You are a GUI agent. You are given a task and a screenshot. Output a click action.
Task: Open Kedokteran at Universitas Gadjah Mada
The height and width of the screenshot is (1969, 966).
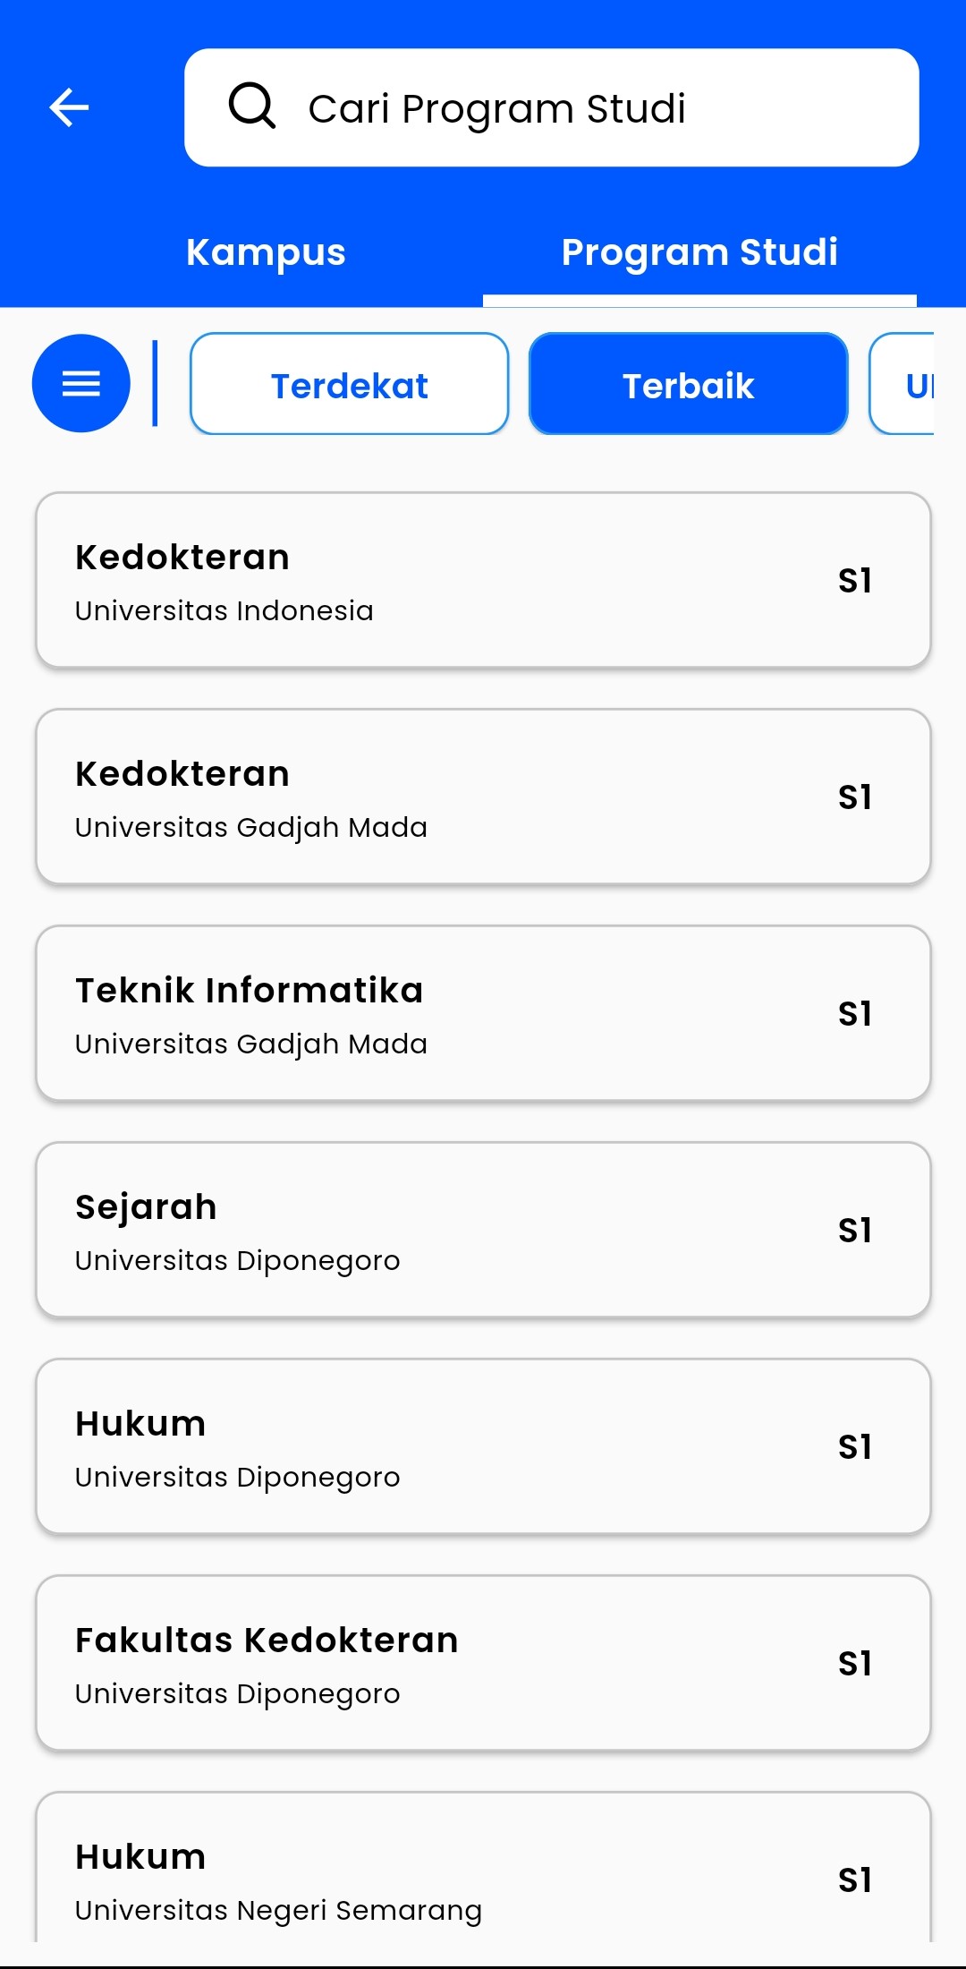(483, 797)
